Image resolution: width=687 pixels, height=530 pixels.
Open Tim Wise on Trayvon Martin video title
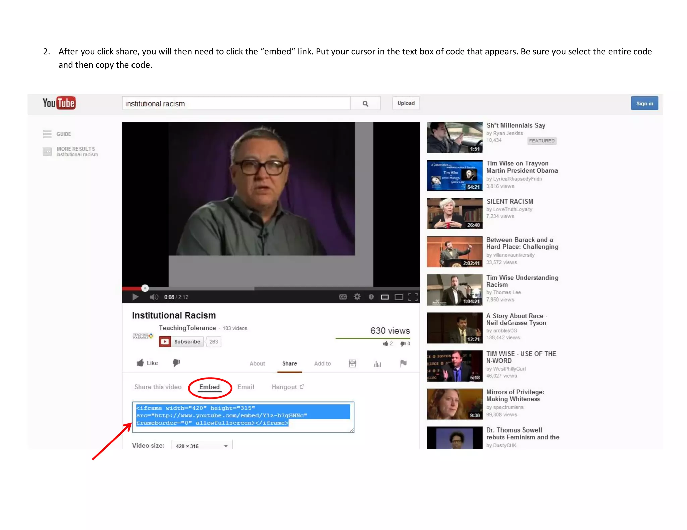522,167
